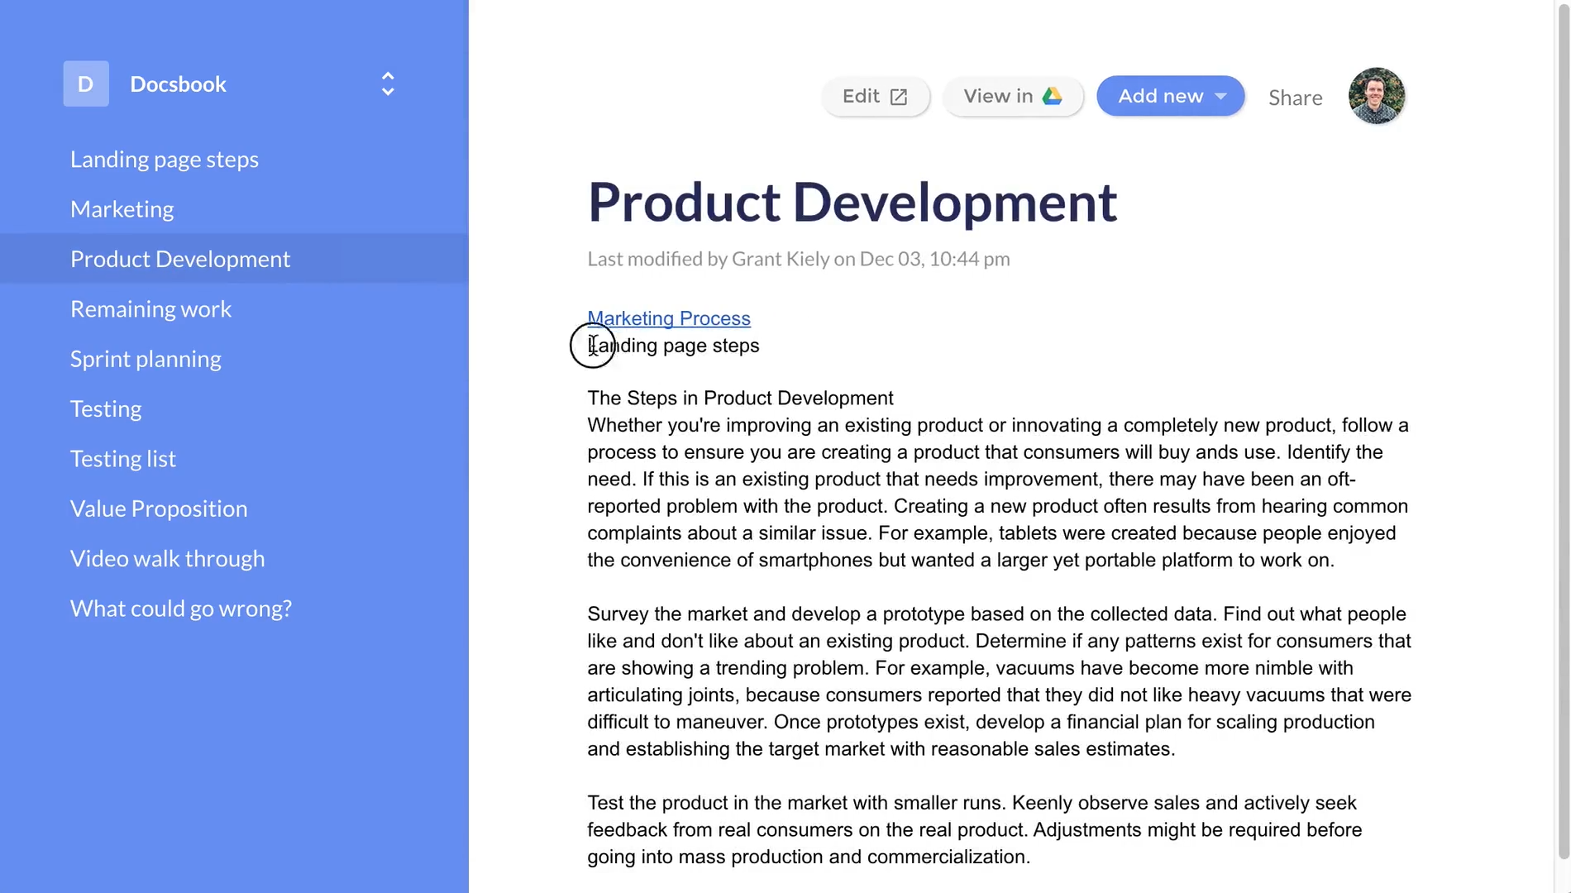Click the vertical page scrollbar
The width and height of the screenshot is (1571, 893).
[1563, 430]
